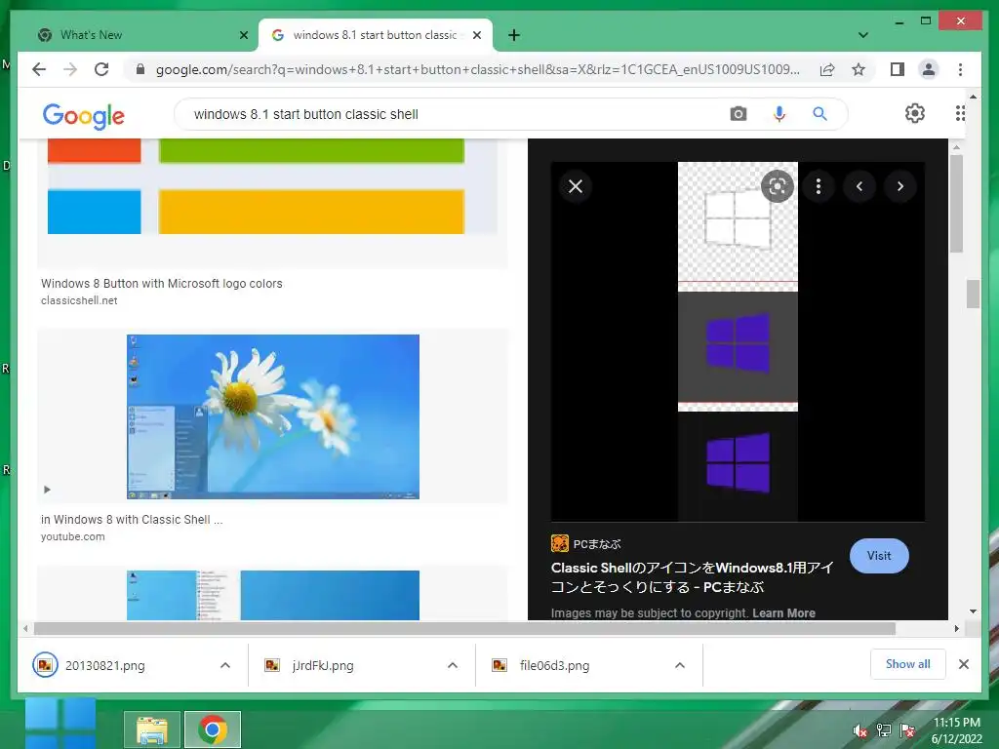Close the windows 8.1 start button tab

476,35
